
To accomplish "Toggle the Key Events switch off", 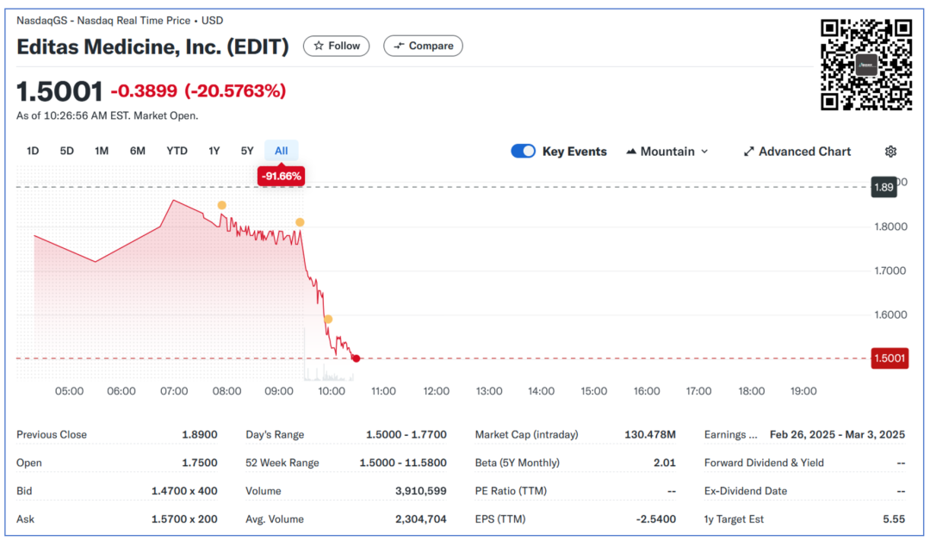I will tap(523, 152).
